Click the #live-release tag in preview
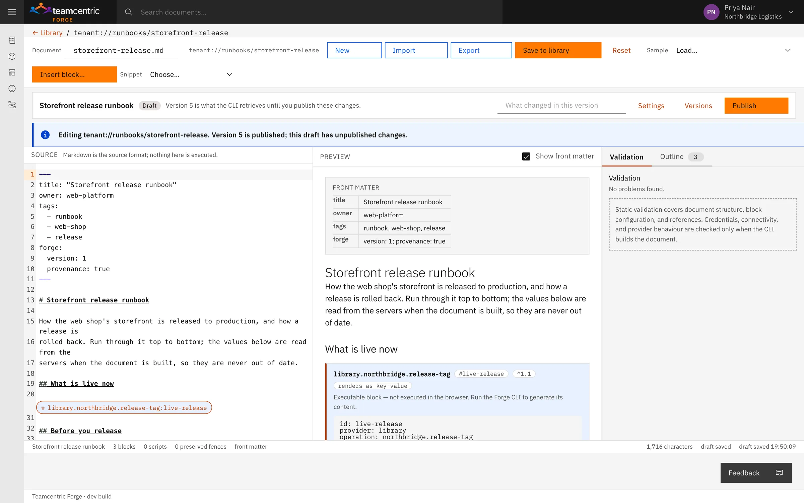This screenshot has width=804, height=503. pyautogui.click(x=481, y=374)
